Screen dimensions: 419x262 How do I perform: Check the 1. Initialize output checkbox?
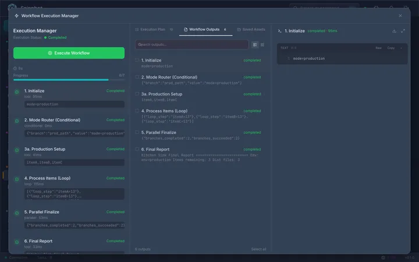pos(137,60)
